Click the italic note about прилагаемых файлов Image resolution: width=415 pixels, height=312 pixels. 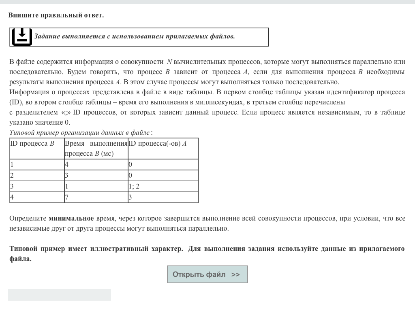(134, 36)
